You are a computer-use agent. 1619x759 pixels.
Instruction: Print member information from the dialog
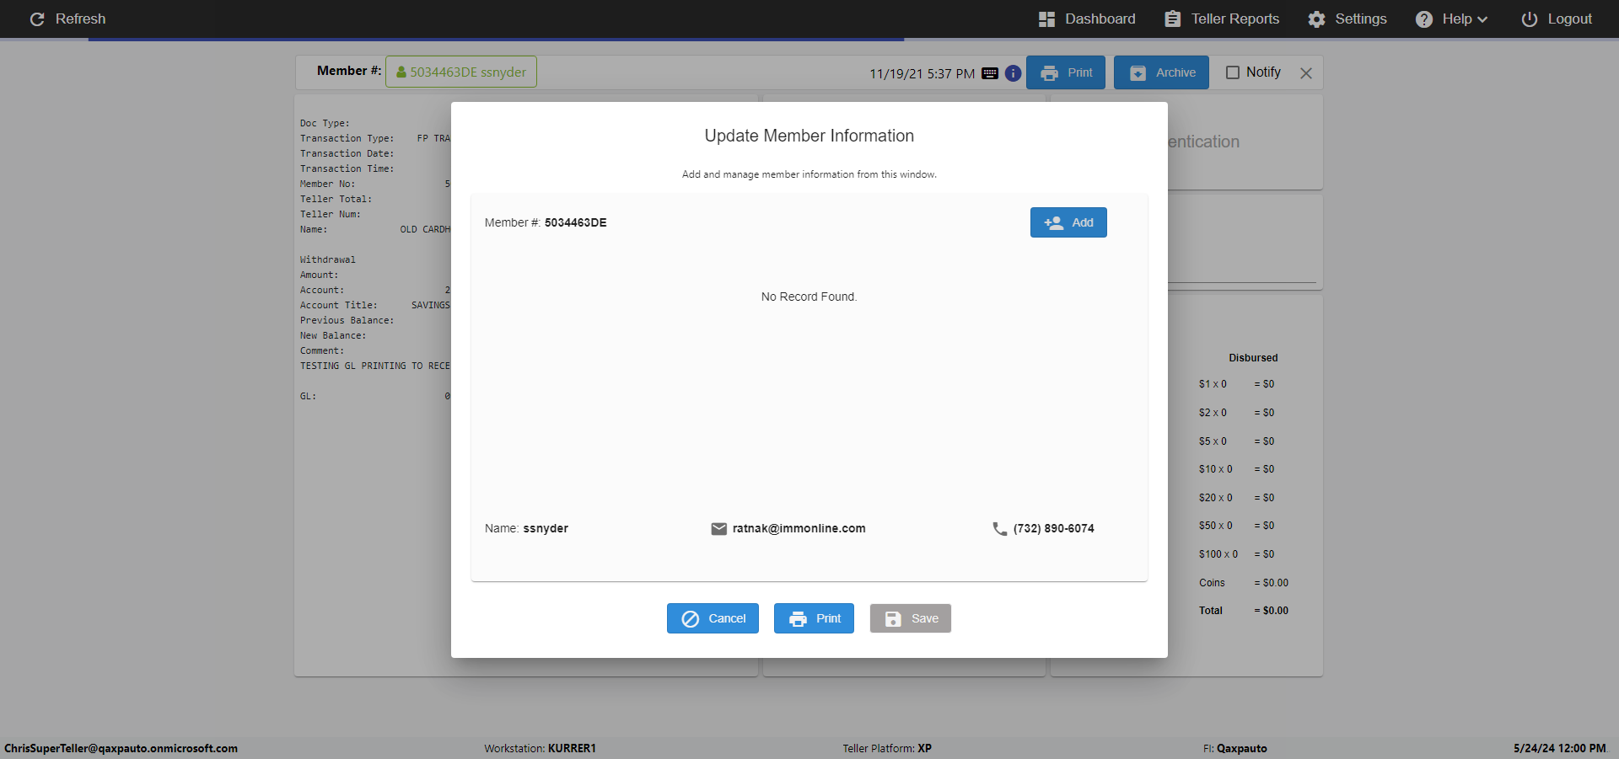814,618
